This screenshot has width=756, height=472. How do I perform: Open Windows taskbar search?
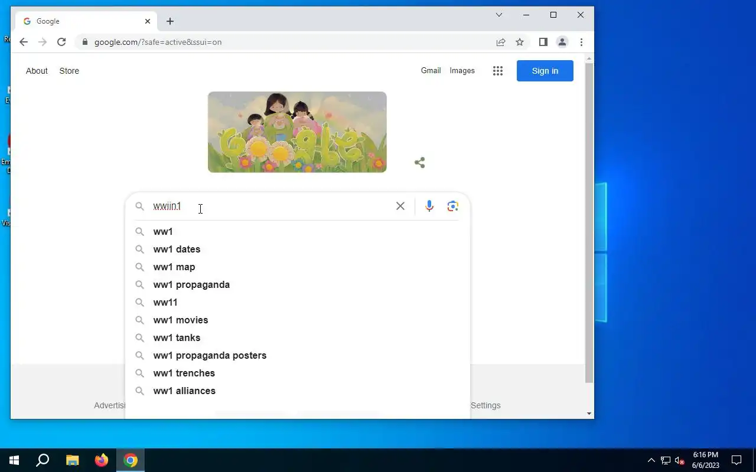click(43, 460)
